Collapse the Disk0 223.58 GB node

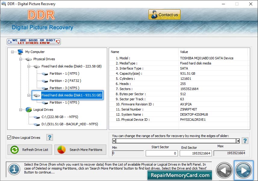tap(29, 66)
